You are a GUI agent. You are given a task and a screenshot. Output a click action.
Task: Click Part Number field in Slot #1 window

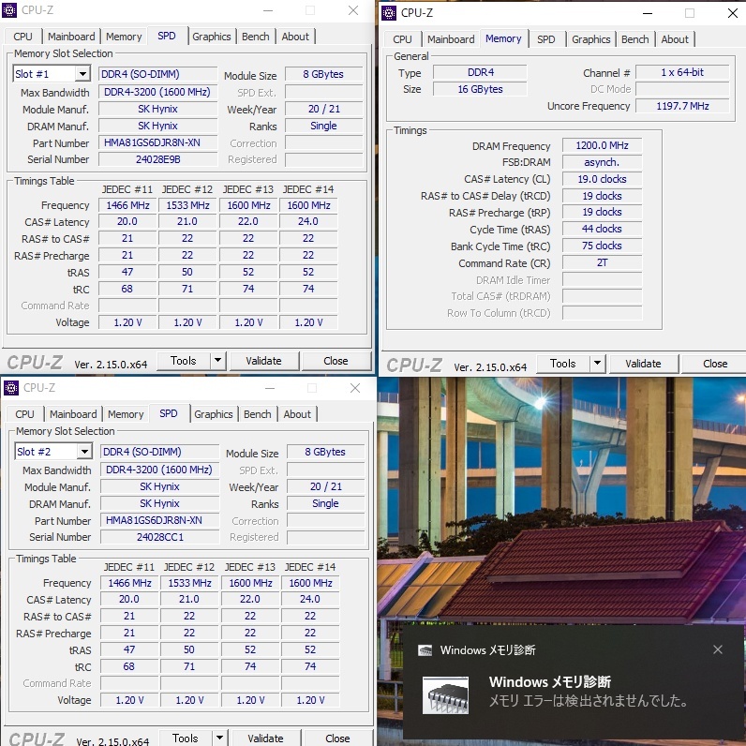point(158,142)
